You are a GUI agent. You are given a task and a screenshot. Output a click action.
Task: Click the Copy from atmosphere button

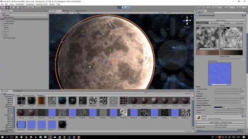[235, 108]
